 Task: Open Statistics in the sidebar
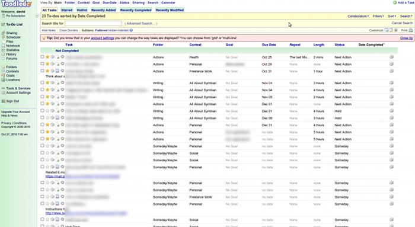12,50
